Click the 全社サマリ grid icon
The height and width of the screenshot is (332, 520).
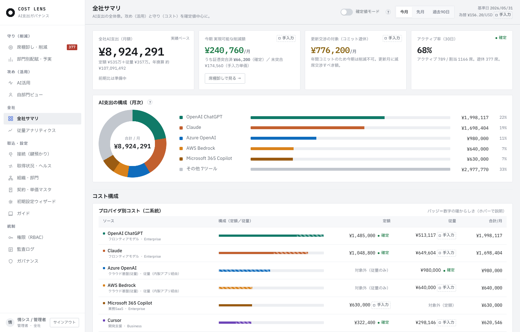10,119
